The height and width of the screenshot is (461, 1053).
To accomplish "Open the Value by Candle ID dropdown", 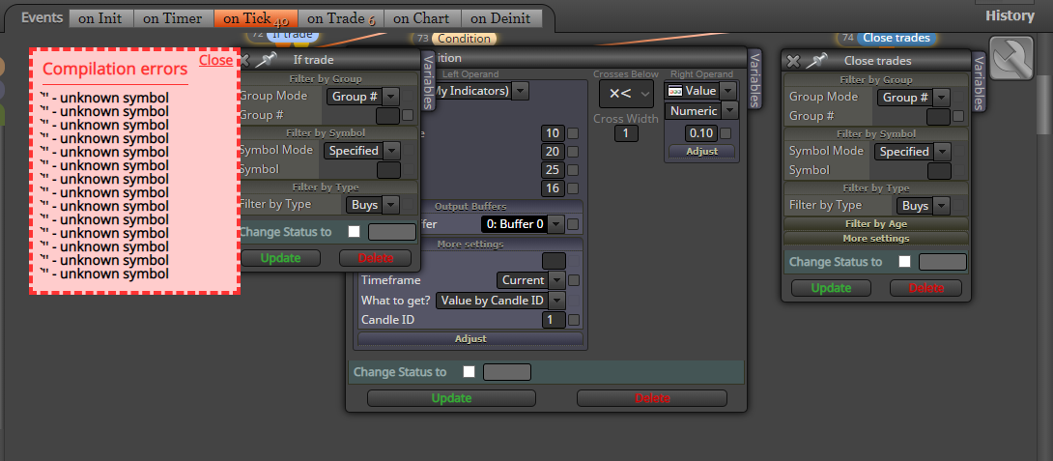I will click(x=500, y=301).
